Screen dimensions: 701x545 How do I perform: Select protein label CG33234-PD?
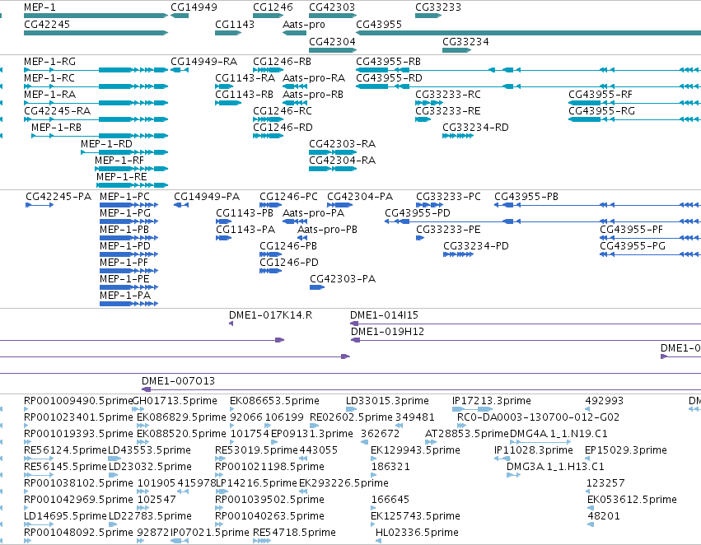click(476, 245)
